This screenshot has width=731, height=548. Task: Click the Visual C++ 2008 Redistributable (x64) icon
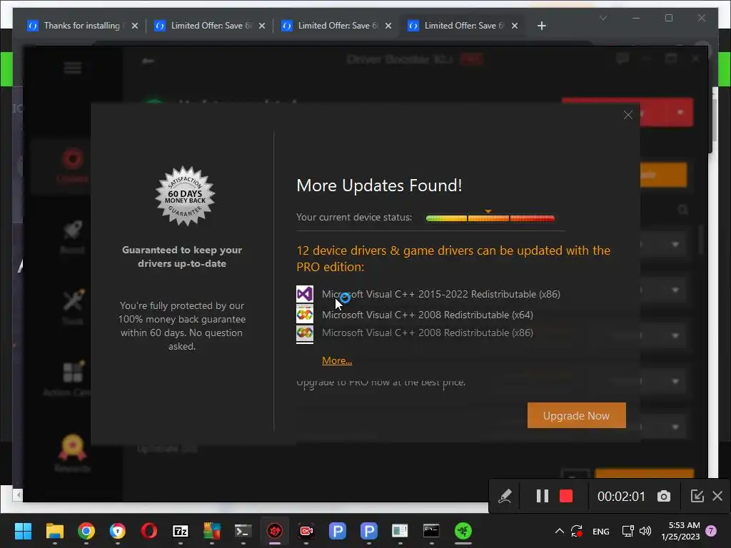[305, 315]
